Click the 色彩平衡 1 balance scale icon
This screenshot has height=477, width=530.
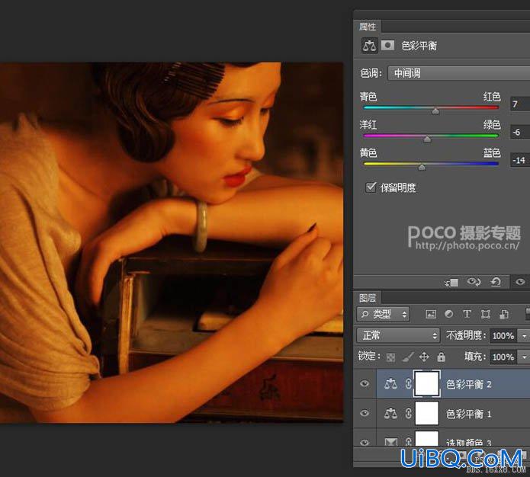click(390, 413)
